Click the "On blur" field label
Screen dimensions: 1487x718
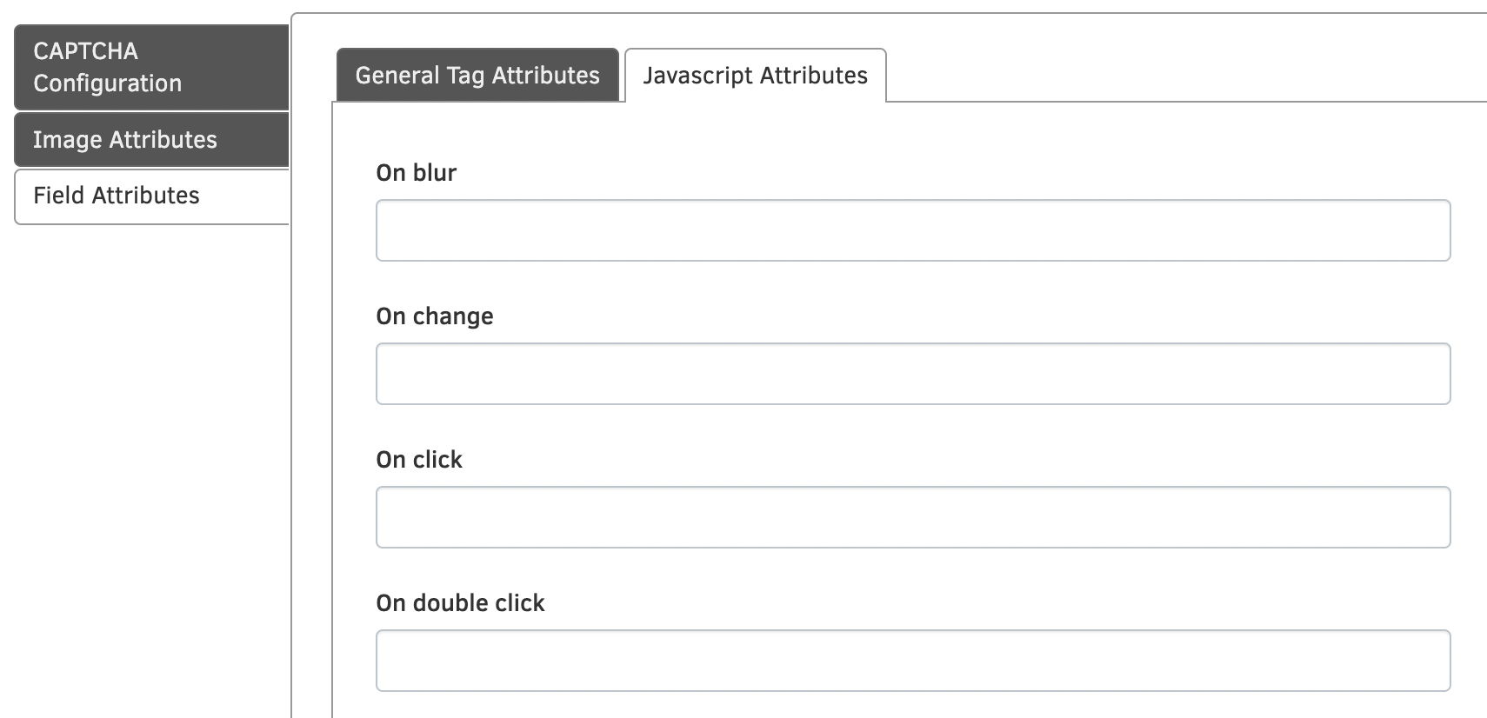coord(416,173)
